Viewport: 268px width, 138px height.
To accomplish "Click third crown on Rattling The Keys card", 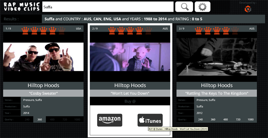I will pos(217,30).
